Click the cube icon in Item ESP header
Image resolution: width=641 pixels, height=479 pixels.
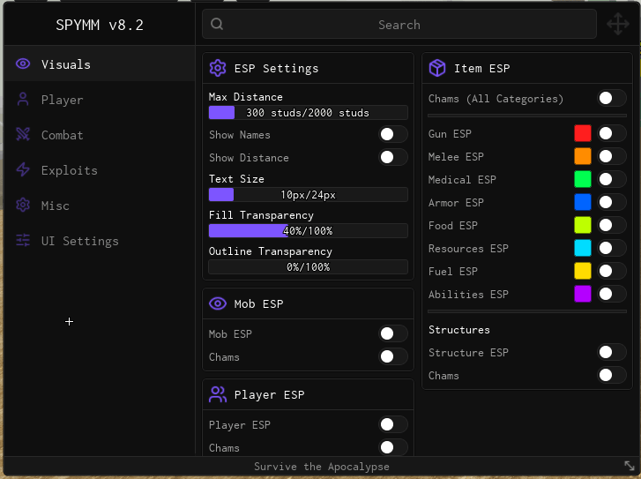pyautogui.click(x=437, y=68)
